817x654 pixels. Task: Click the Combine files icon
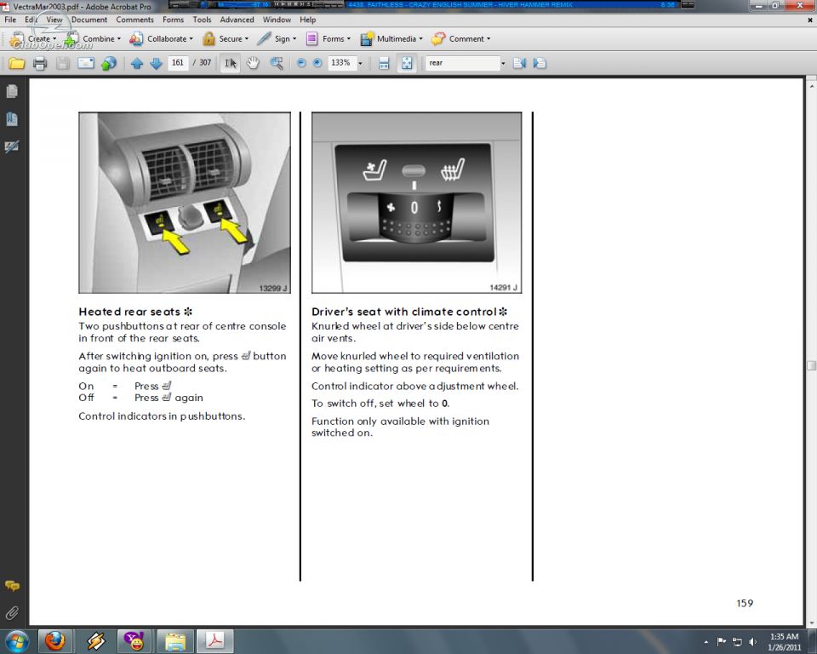pos(71,38)
